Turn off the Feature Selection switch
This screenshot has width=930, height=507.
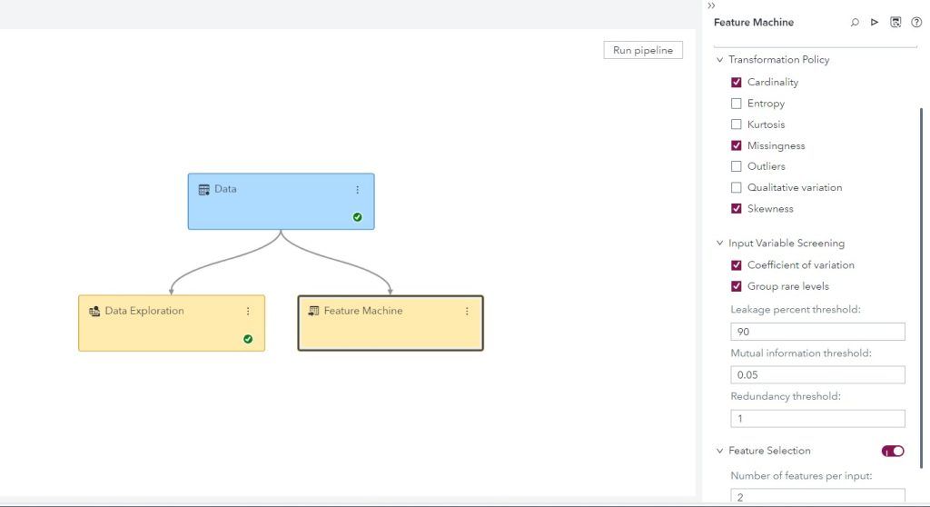tap(893, 451)
